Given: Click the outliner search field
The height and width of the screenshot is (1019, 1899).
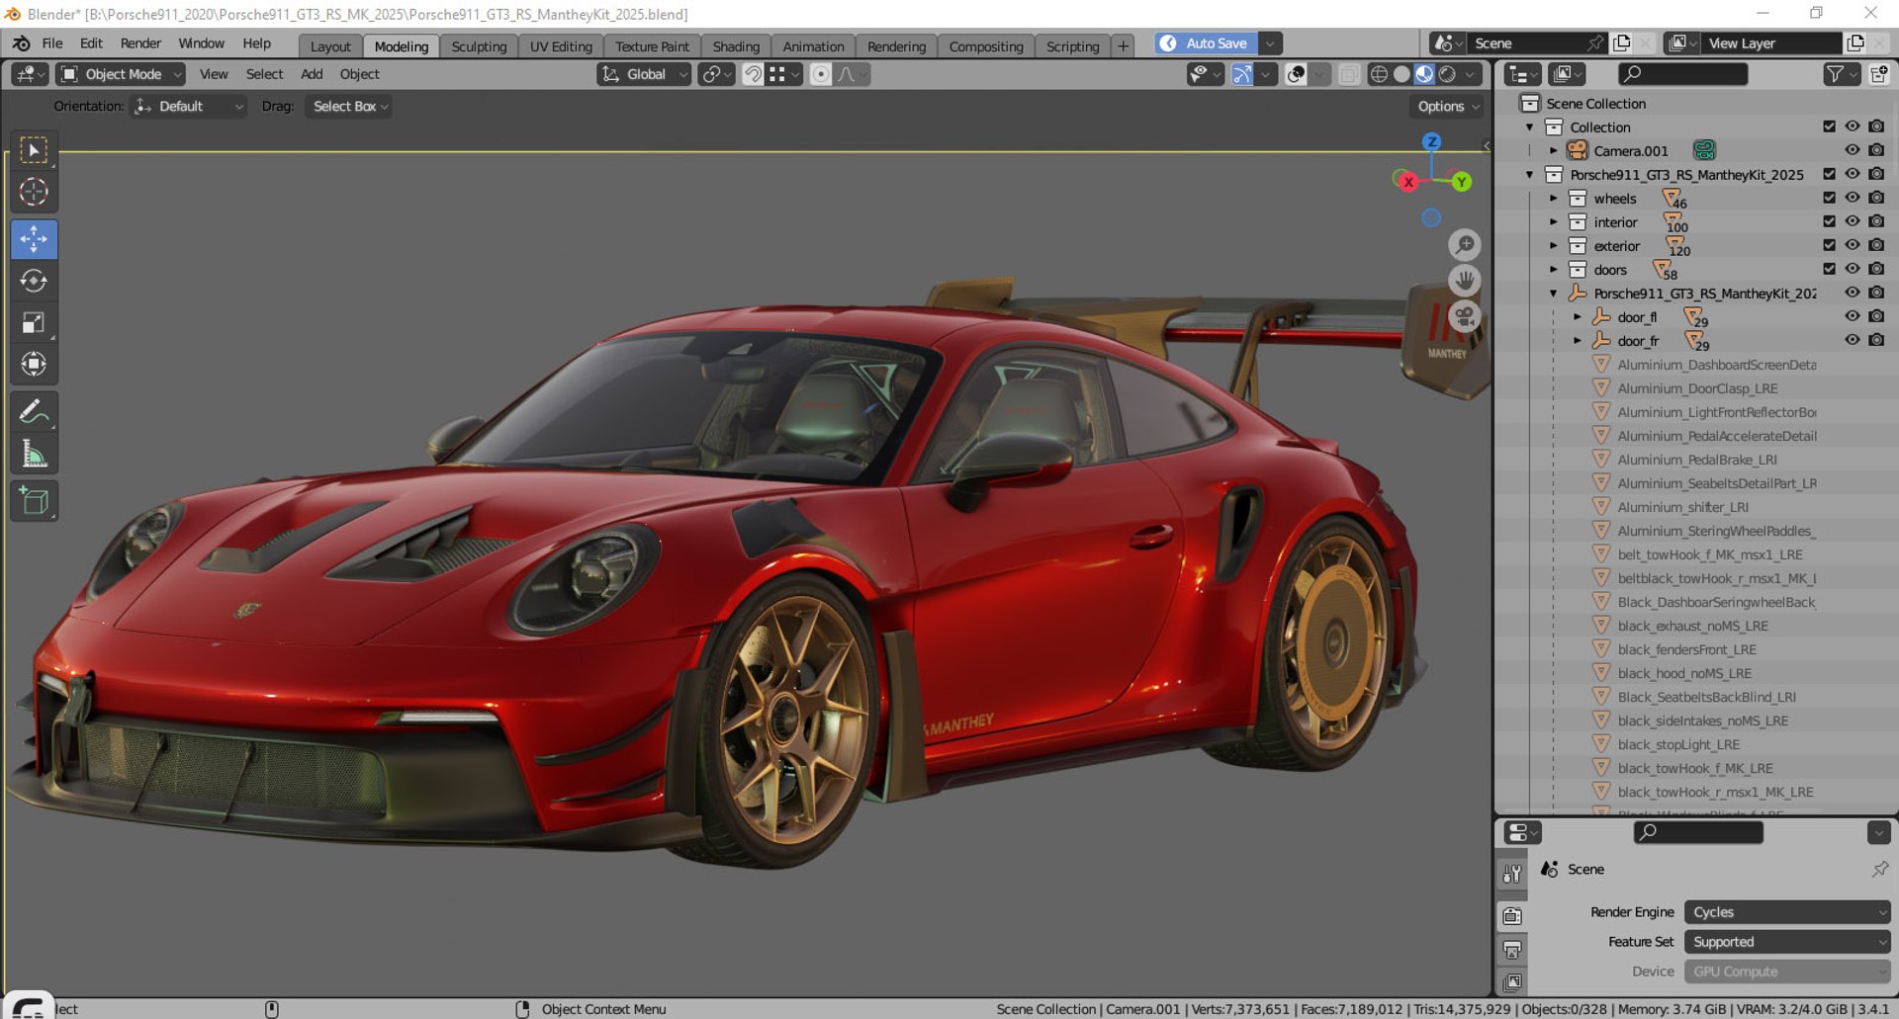Looking at the screenshot, I should click(x=1682, y=74).
